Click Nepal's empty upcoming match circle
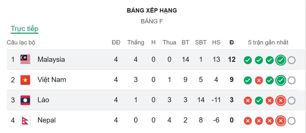Viewport: 306px width, 133px height. [x=292, y=121]
